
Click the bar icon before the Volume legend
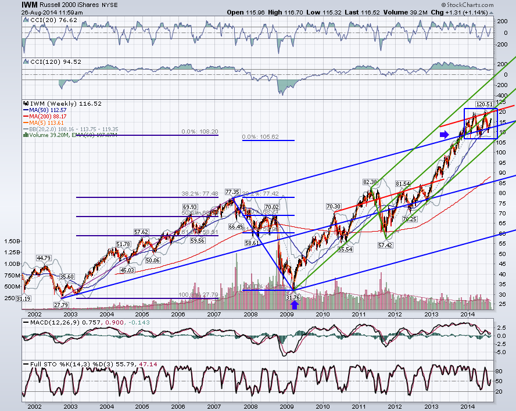pyautogui.click(x=26, y=135)
